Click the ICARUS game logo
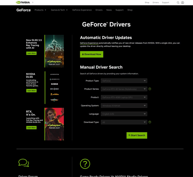The width and height of the screenshot is (193, 177). point(54,84)
